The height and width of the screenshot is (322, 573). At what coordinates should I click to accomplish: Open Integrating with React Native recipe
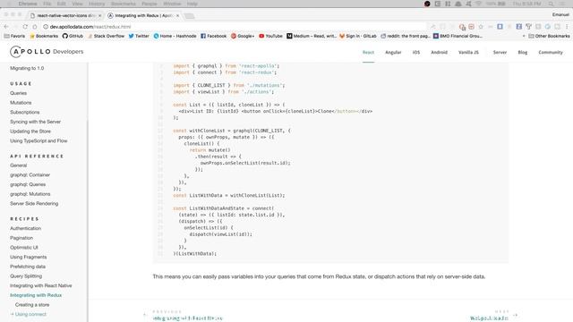(41, 285)
